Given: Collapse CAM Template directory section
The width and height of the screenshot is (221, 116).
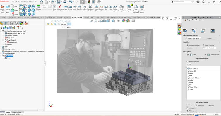Looking at the screenshot, I should 219,35.
